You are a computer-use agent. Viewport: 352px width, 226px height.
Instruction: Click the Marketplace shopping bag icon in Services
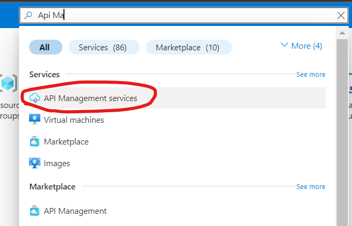(34, 141)
